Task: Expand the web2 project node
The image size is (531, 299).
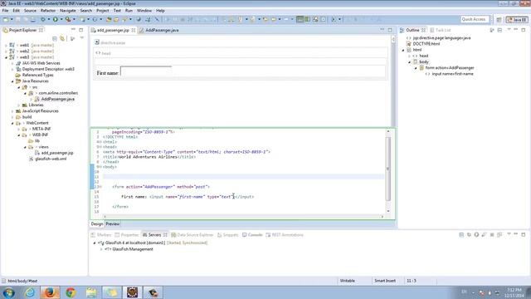Action: point(6,51)
